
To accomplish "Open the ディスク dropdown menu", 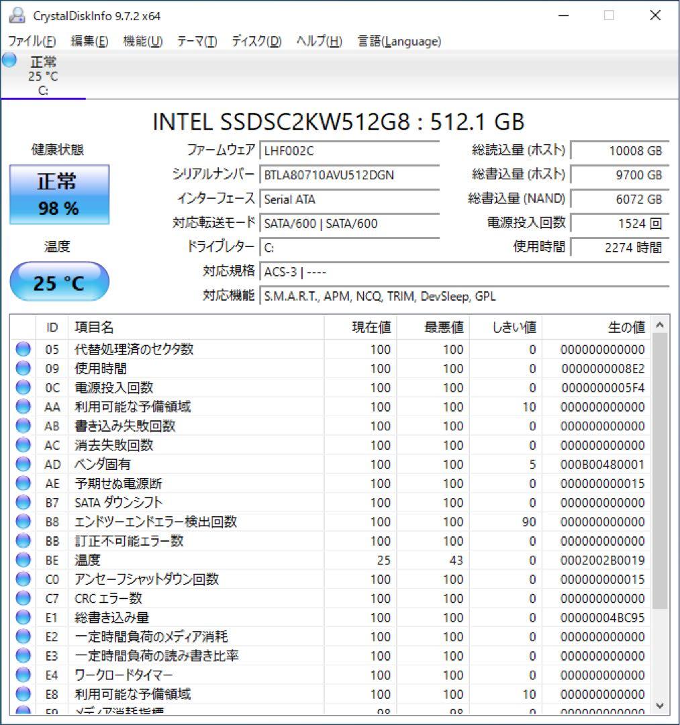I will [x=256, y=41].
